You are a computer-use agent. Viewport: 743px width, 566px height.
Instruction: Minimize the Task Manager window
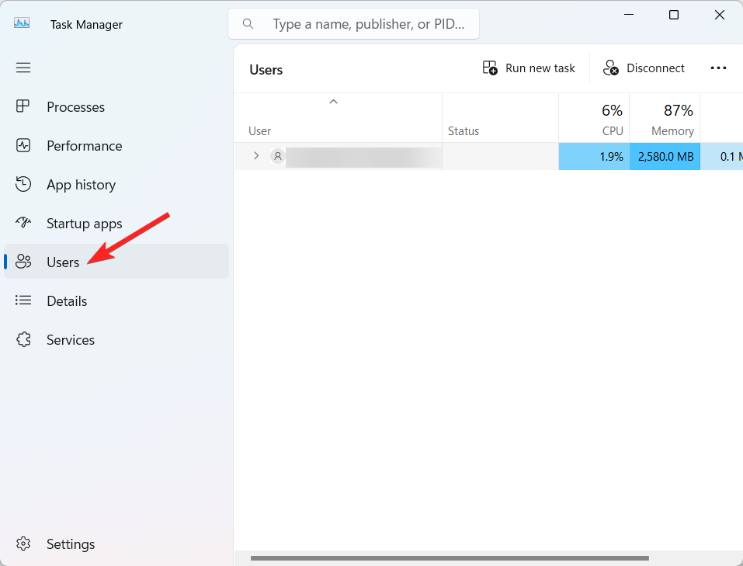(x=629, y=15)
